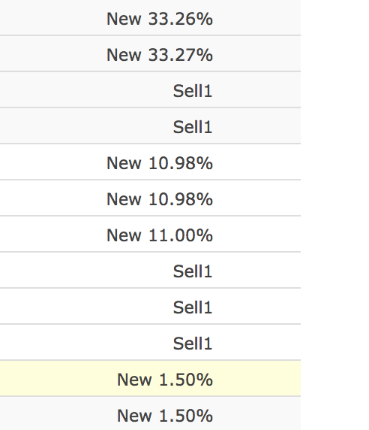Click the 1.50% value in the yellow highlighted row
This screenshot has width=369, height=430.
coord(185,380)
